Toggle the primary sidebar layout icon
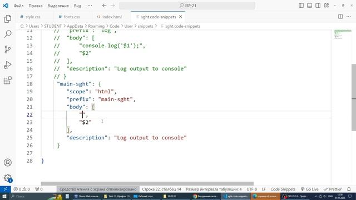 pyautogui.click(x=301, y=6)
